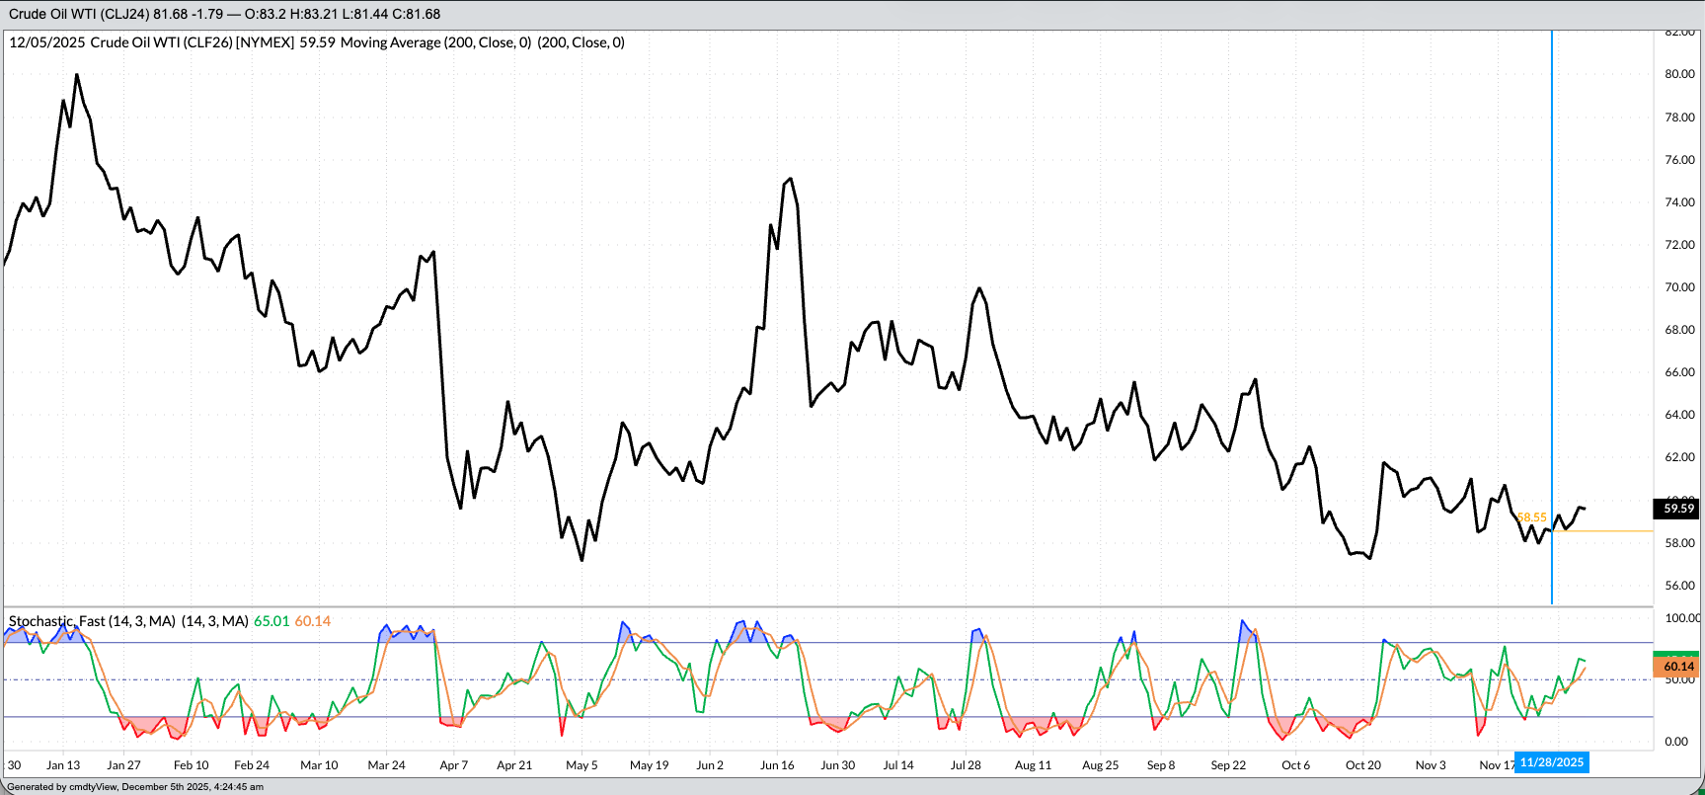Viewport: 1705px width, 795px height.
Task: Click the Jun 16 date on time axis
Action: (x=777, y=765)
